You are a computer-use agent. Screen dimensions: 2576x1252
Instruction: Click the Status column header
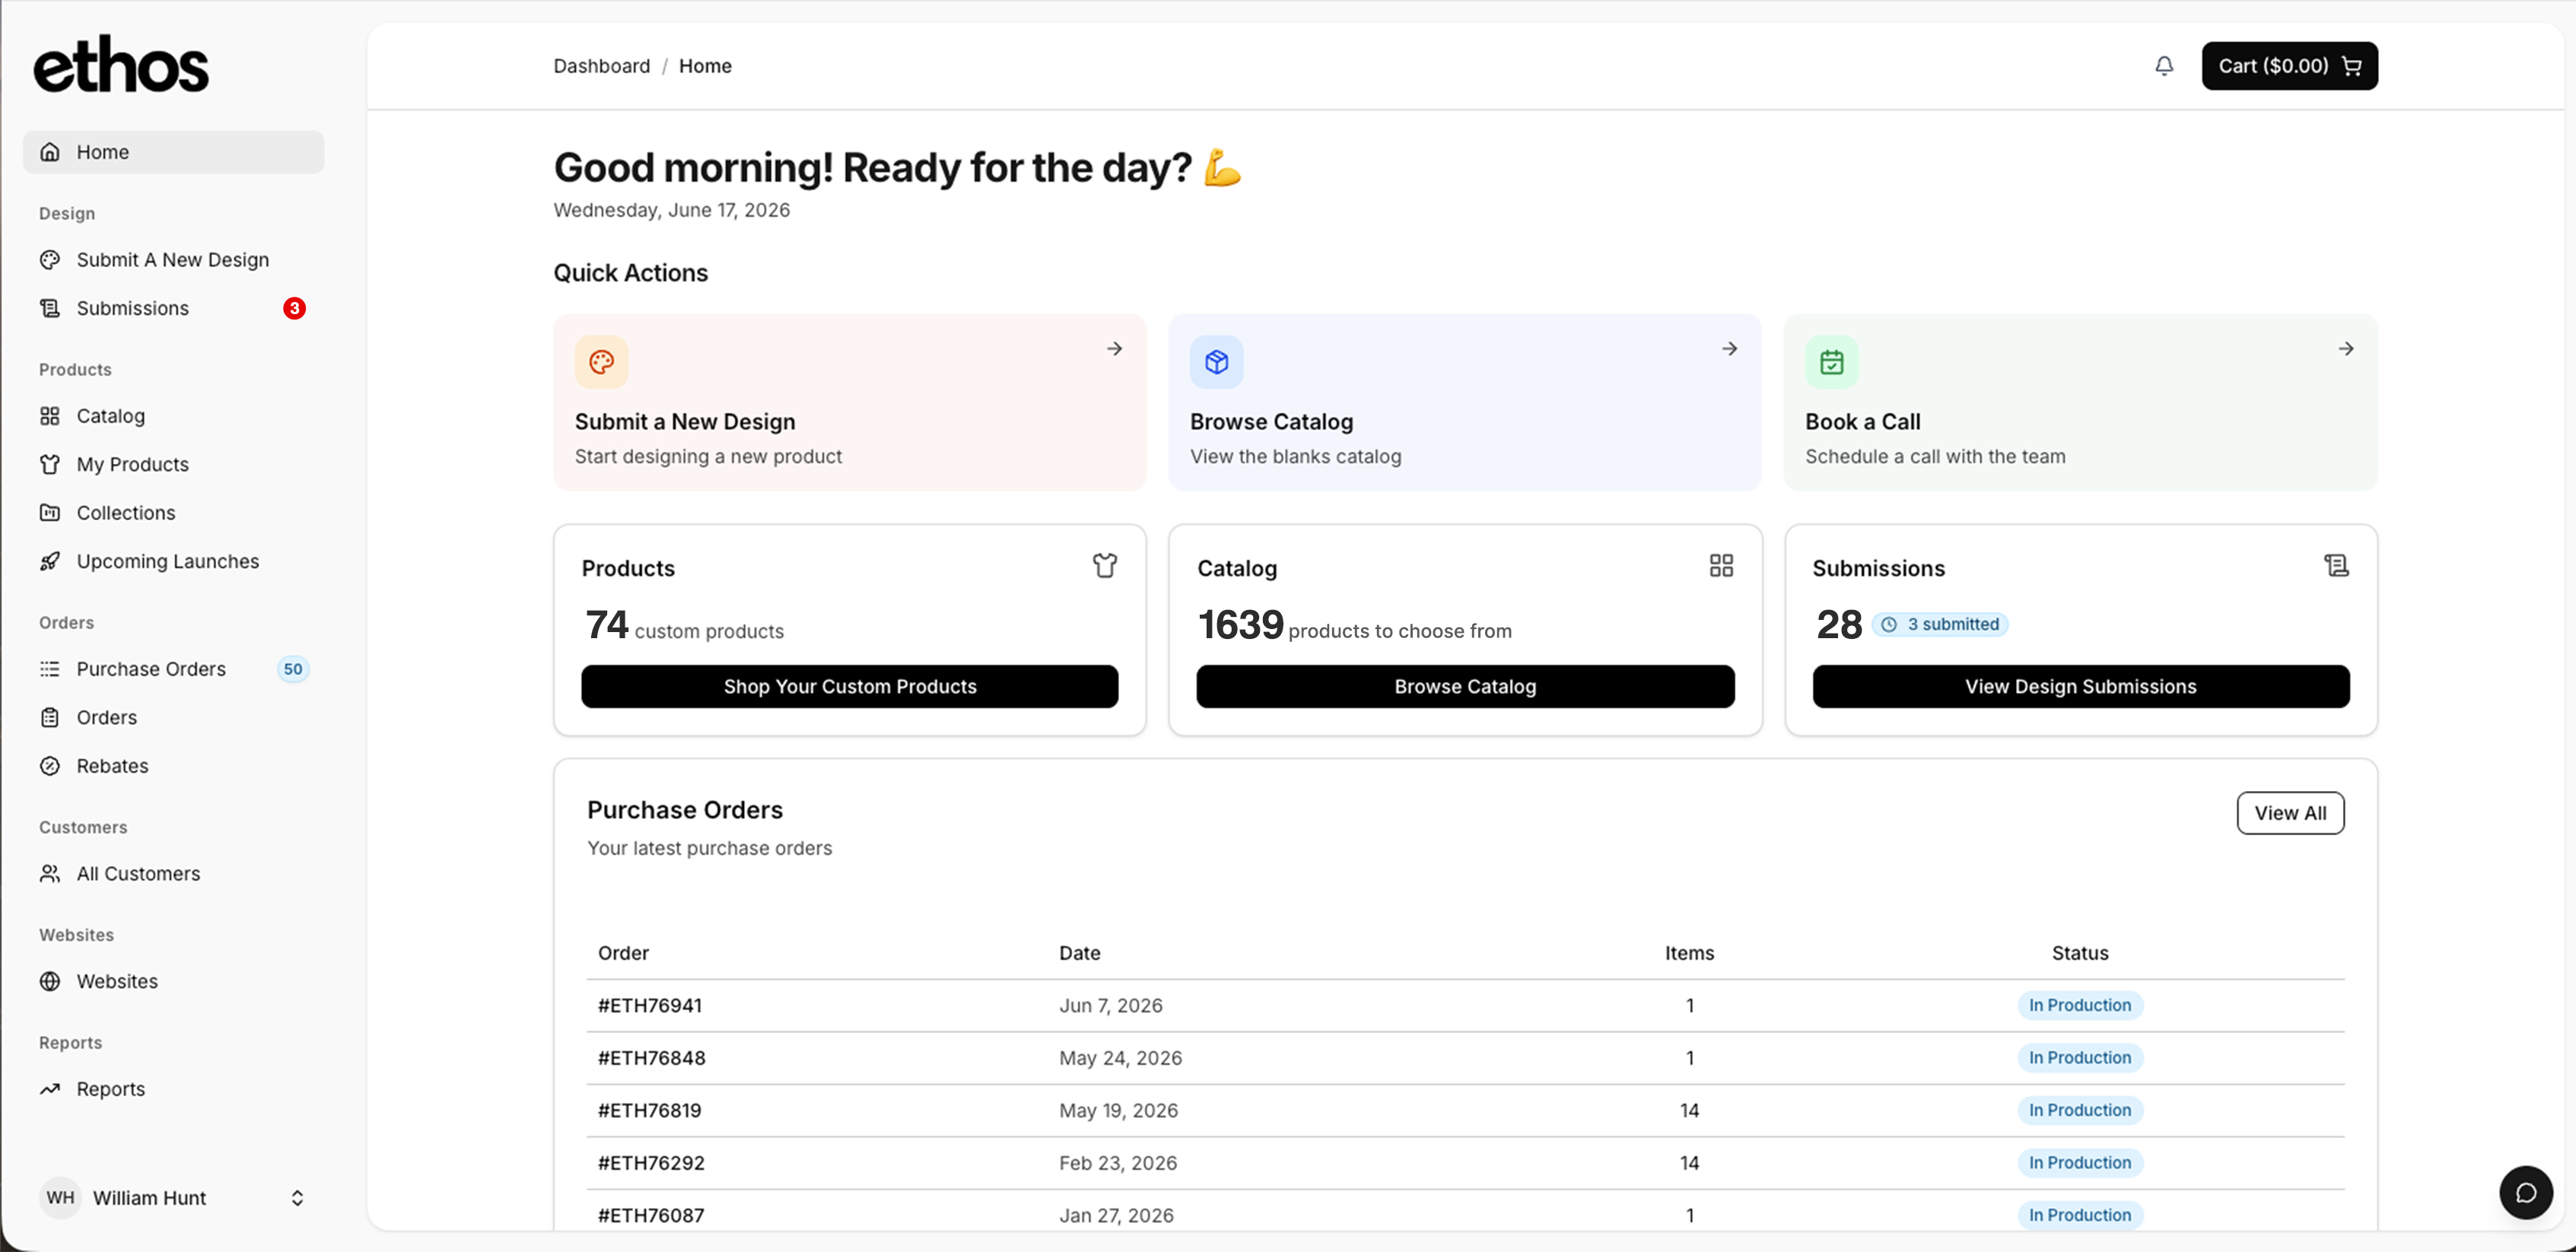point(2079,953)
